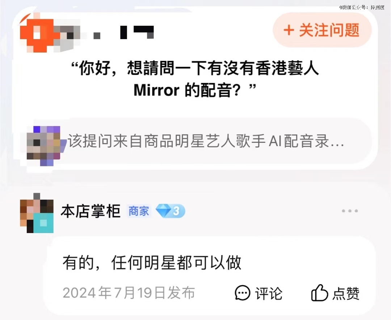
Task: Open the source product link 该提问来自商品
Action: pyautogui.click(x=198, y=141)
